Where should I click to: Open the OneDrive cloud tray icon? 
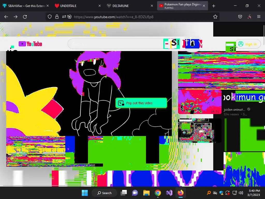215,193
